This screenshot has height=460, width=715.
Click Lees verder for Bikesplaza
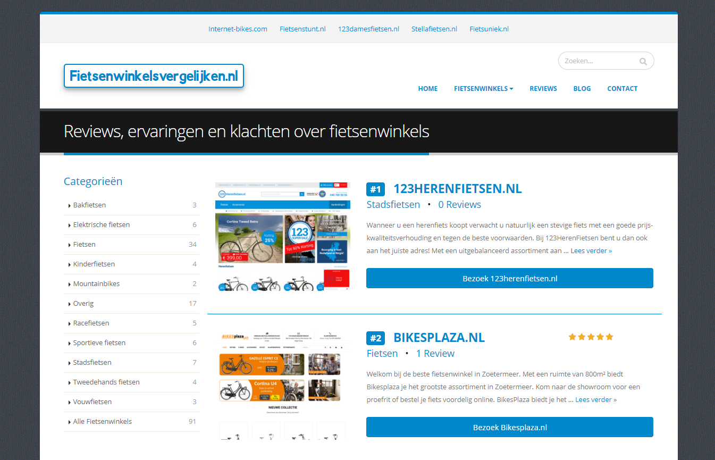tap(596, 399)
